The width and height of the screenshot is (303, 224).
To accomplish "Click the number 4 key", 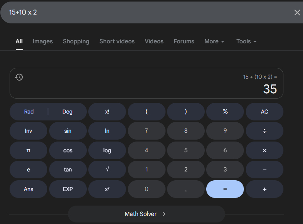I will 146,150.
